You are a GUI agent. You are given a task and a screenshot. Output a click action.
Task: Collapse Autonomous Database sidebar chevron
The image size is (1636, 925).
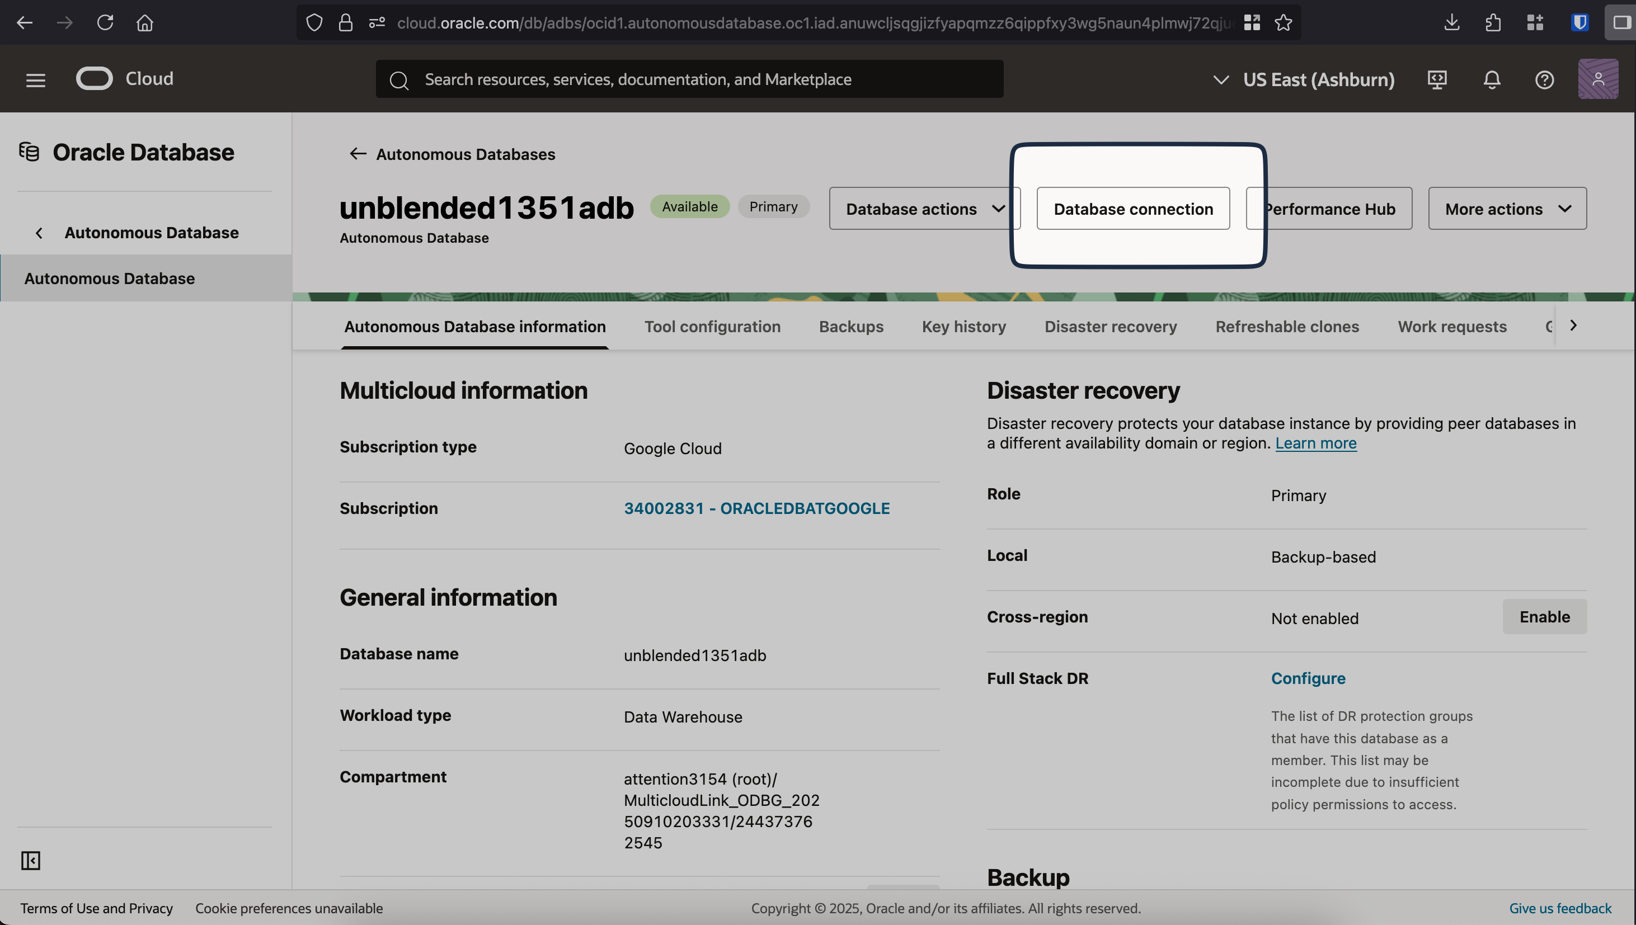pyautogui.click(x=39, y=233)
